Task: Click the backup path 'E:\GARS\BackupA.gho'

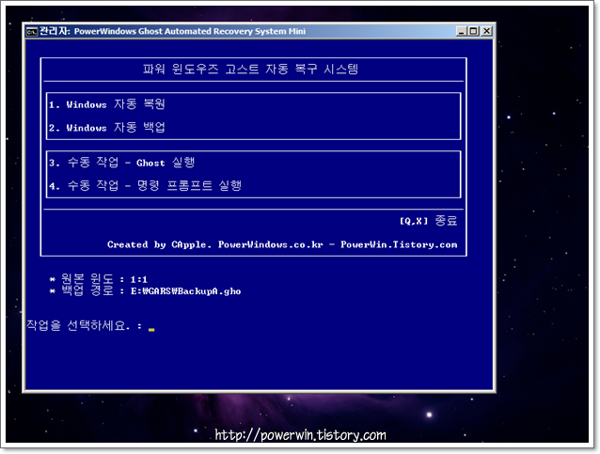Action: coord(185,291)
